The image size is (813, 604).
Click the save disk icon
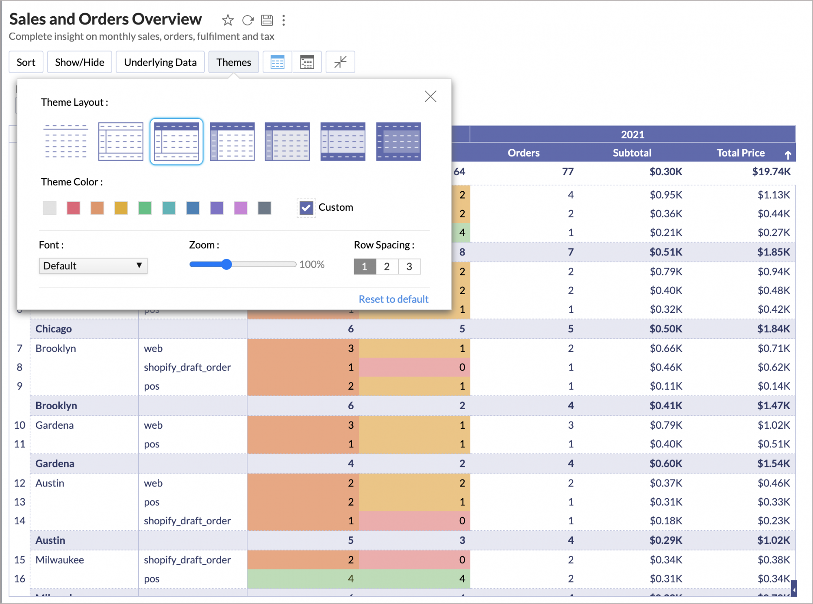(267, 20)
